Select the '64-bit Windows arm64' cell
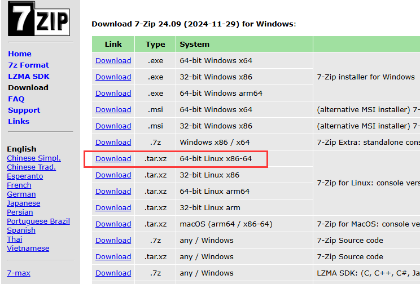This screenshot has height=284, width=420. pyautogui.click(x=244, y=94)
